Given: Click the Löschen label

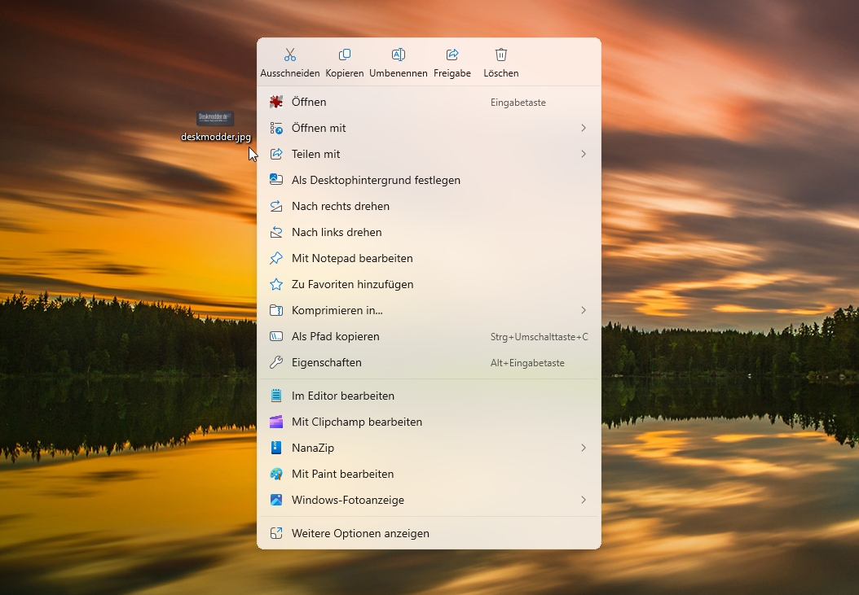Looking at the screenshot, I should coord(500,73).
